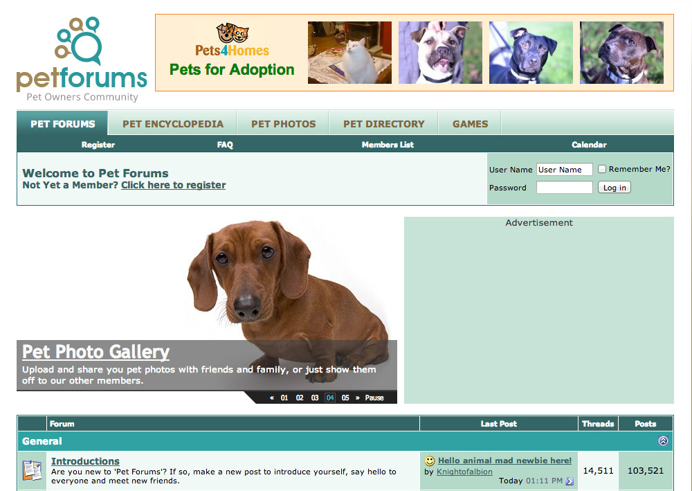Open the Games tab
692x491 pixels.
pyautogui.click(x=470, y=124)
